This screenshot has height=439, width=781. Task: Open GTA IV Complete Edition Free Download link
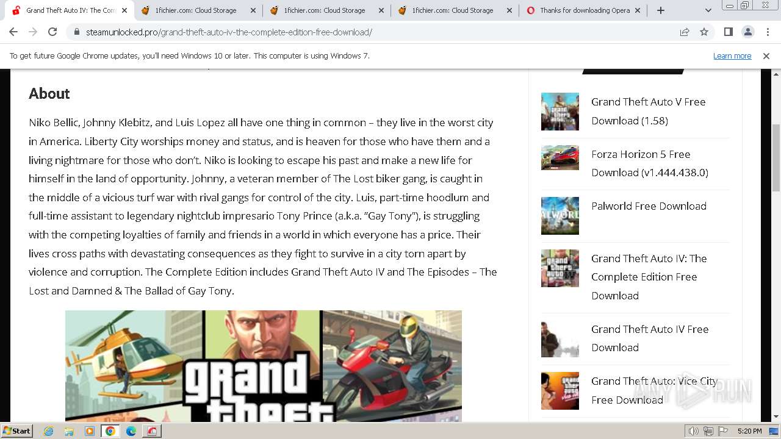[649, 277]
